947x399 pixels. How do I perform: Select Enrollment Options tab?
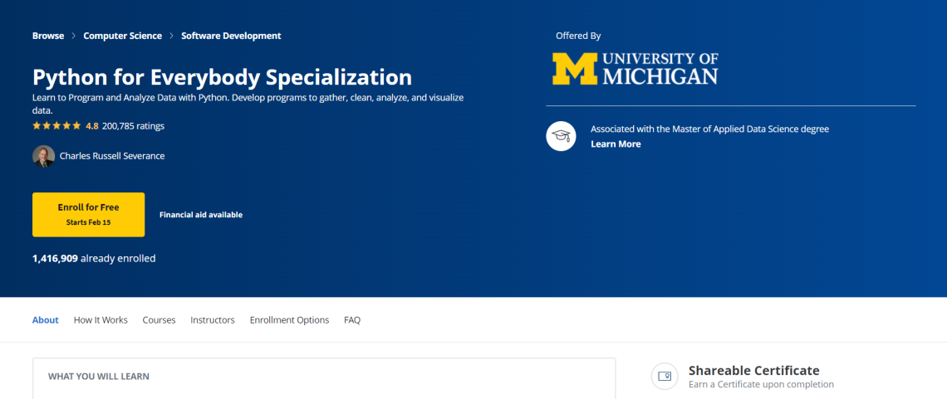point(289,320)
